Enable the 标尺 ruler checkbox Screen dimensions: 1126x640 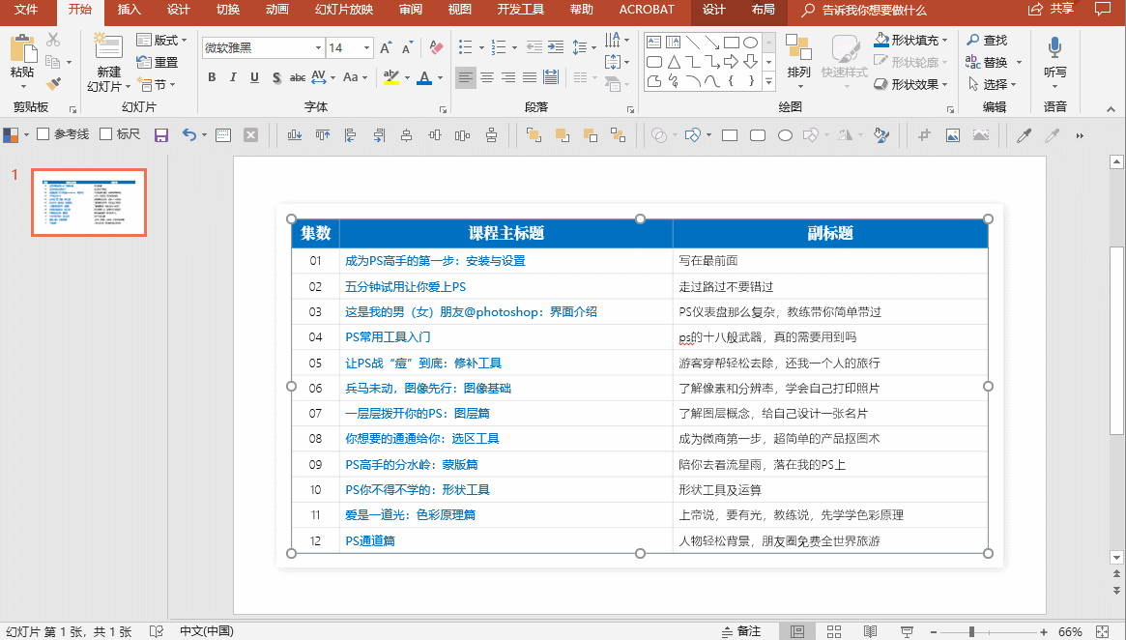(x=106, y=134)
